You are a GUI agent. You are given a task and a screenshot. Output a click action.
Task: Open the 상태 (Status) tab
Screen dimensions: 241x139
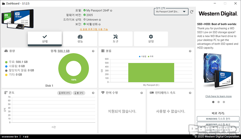pos(45,39)
